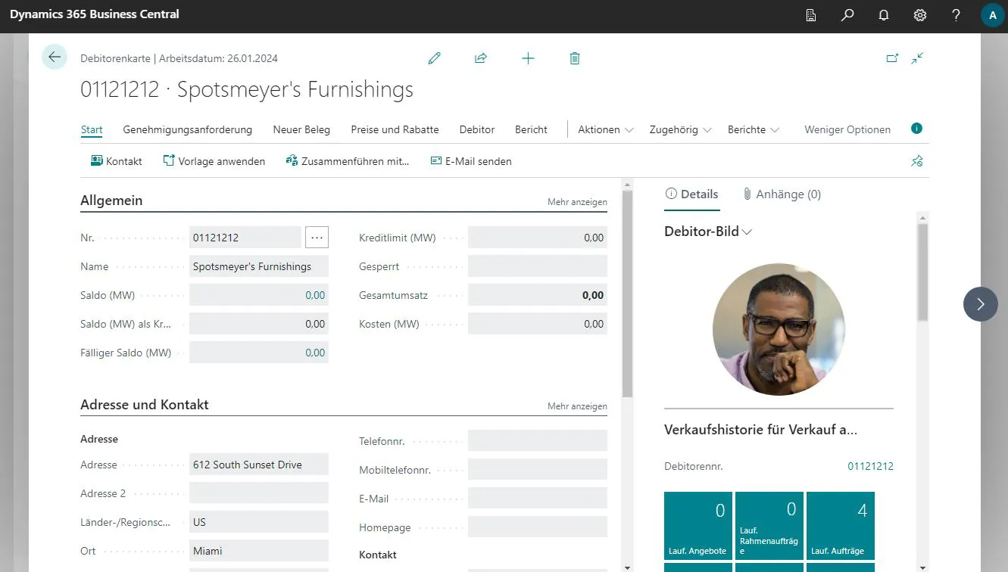Open Kontakt action
The height and width of the screenshot is (572, 1008).
tap(117, 161)
